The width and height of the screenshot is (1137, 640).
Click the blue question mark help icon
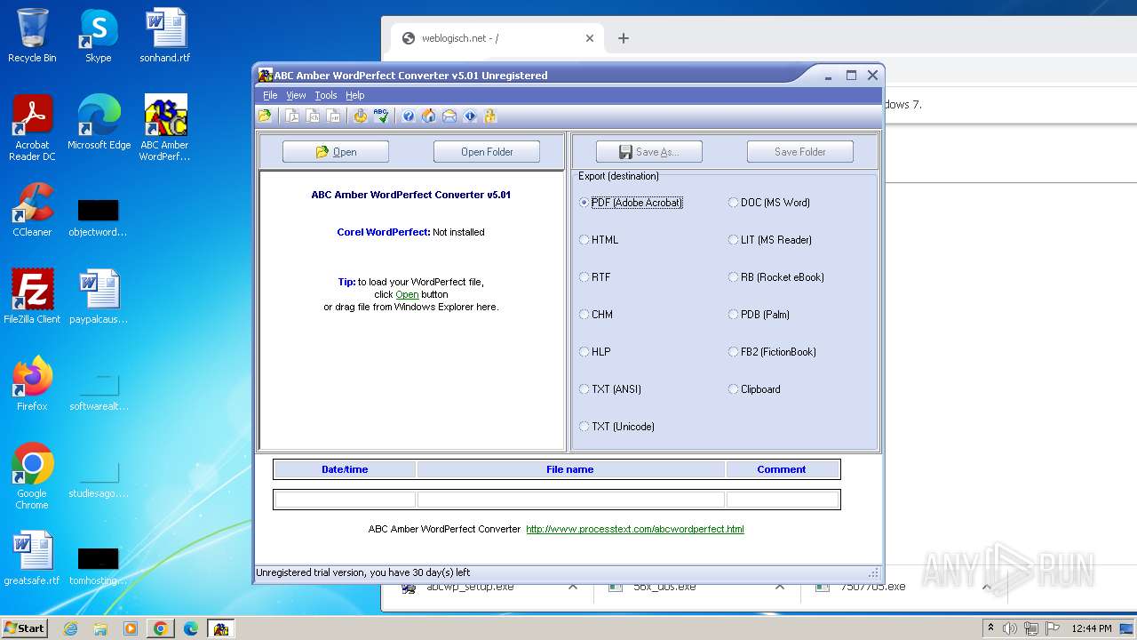[x=408, y=116]
